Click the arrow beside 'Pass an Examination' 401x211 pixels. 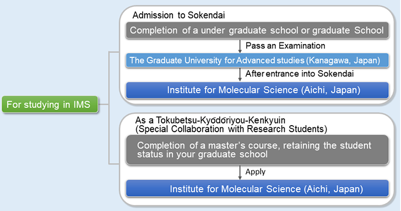coord(240,46)
